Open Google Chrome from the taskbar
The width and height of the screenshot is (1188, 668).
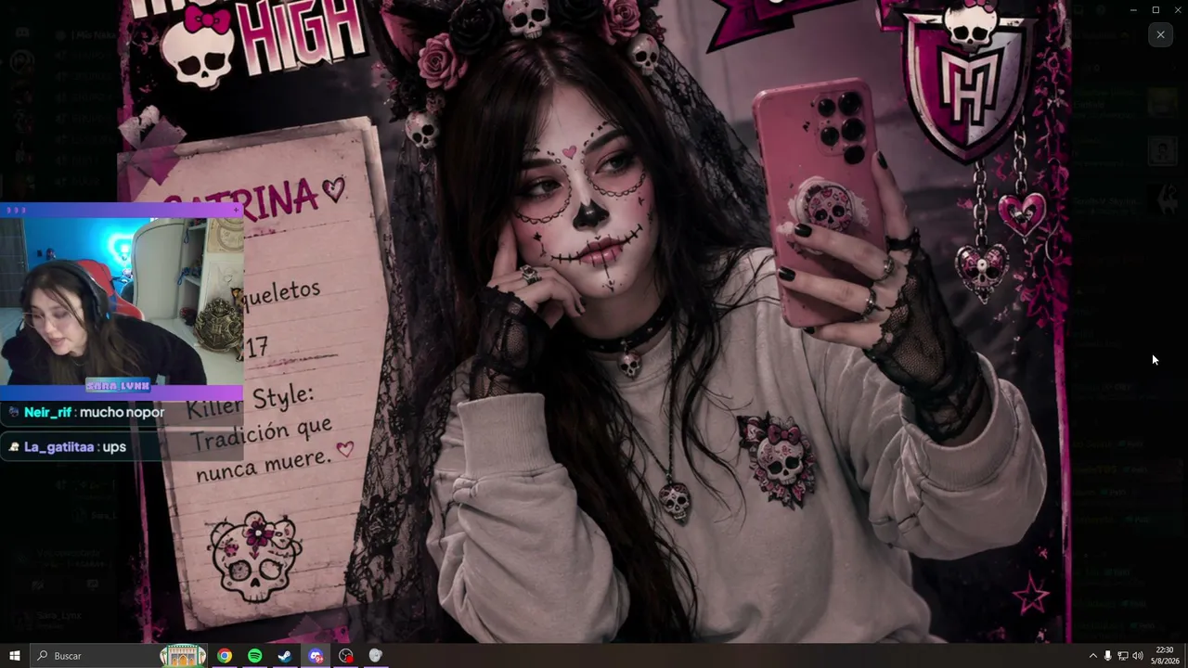point(225,656)
